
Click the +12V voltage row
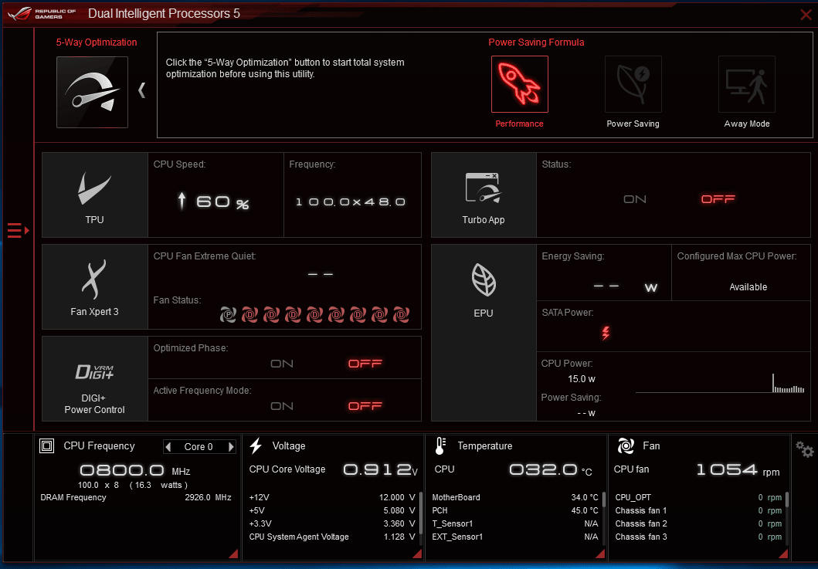pyautogui.click(x=332, y=497)
